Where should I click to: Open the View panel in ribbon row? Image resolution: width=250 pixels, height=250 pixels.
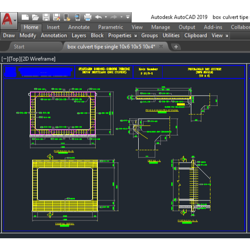point(217,35)
